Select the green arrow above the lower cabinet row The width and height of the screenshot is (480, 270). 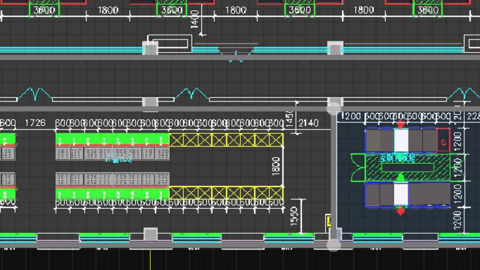coord(401,177)
